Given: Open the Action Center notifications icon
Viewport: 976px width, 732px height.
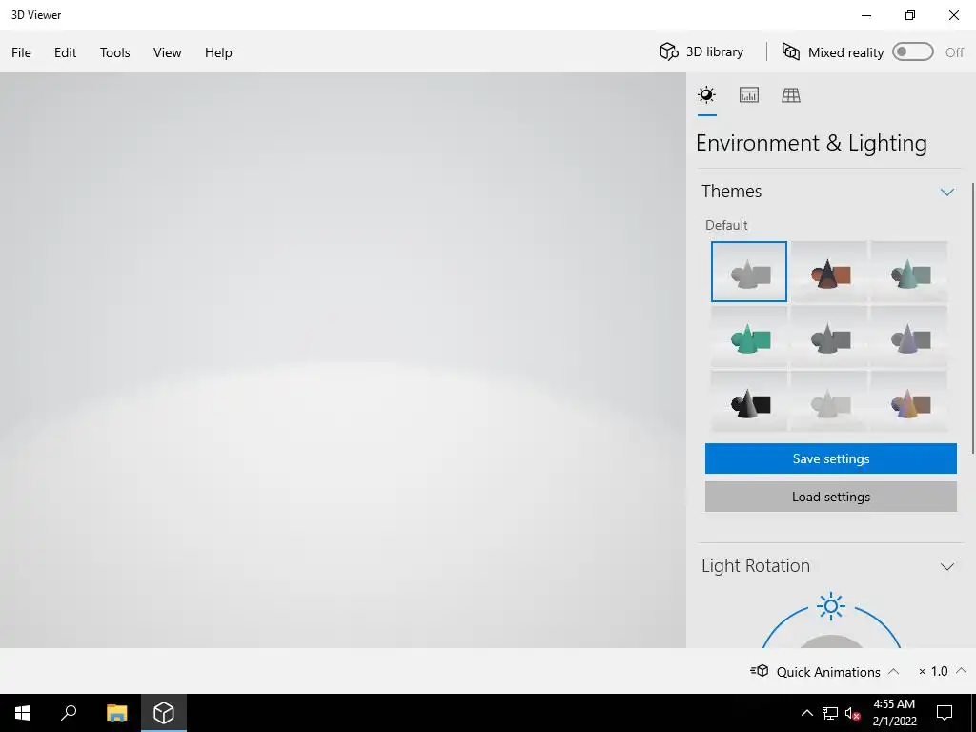Looking at the screenshot, I should [x=945, y=713].
